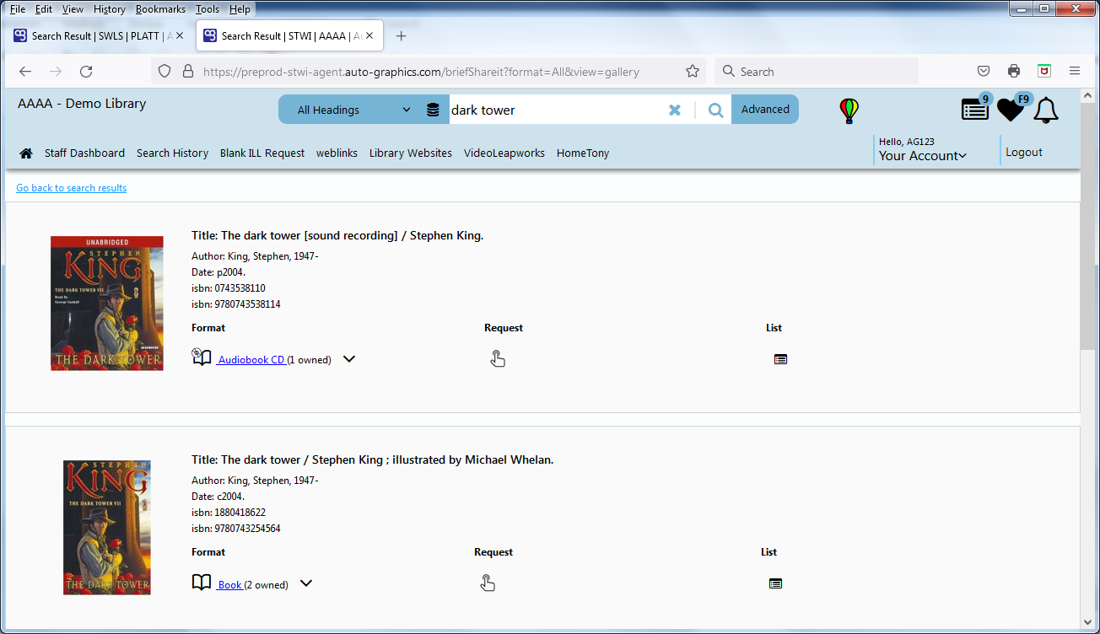Close the SWLS PLATT search result tab

pyautogui.click(x=180, y=36)
